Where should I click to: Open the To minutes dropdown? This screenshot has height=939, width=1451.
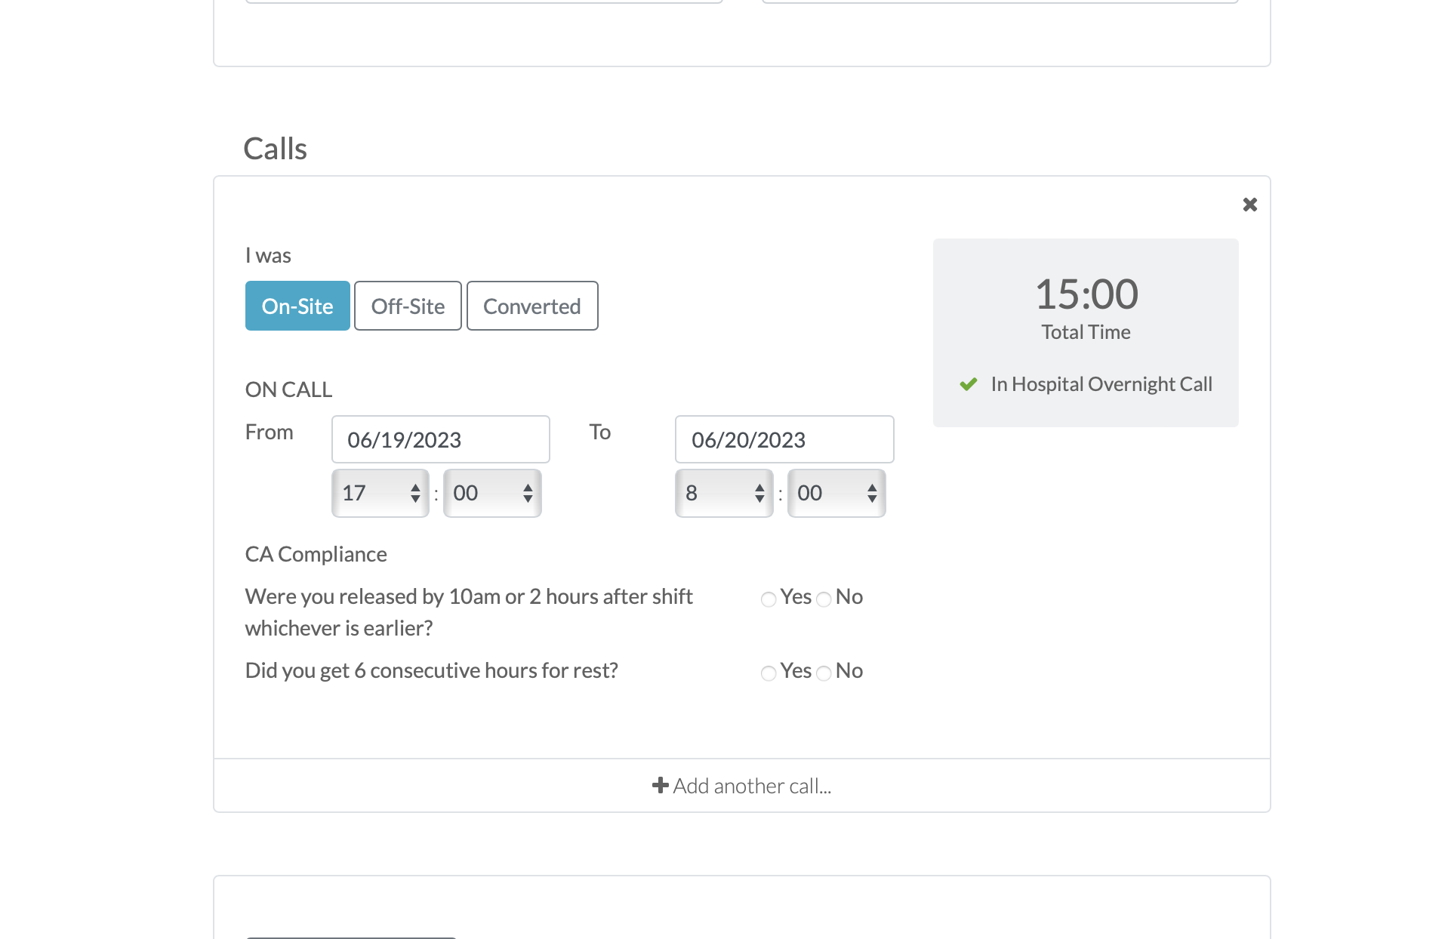[836, 493]
